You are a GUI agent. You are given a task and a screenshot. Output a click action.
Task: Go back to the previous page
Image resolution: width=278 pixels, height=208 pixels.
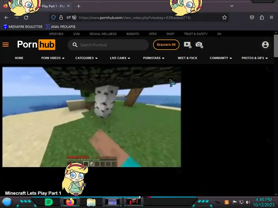pyautogui.click(x=7, y=18)
